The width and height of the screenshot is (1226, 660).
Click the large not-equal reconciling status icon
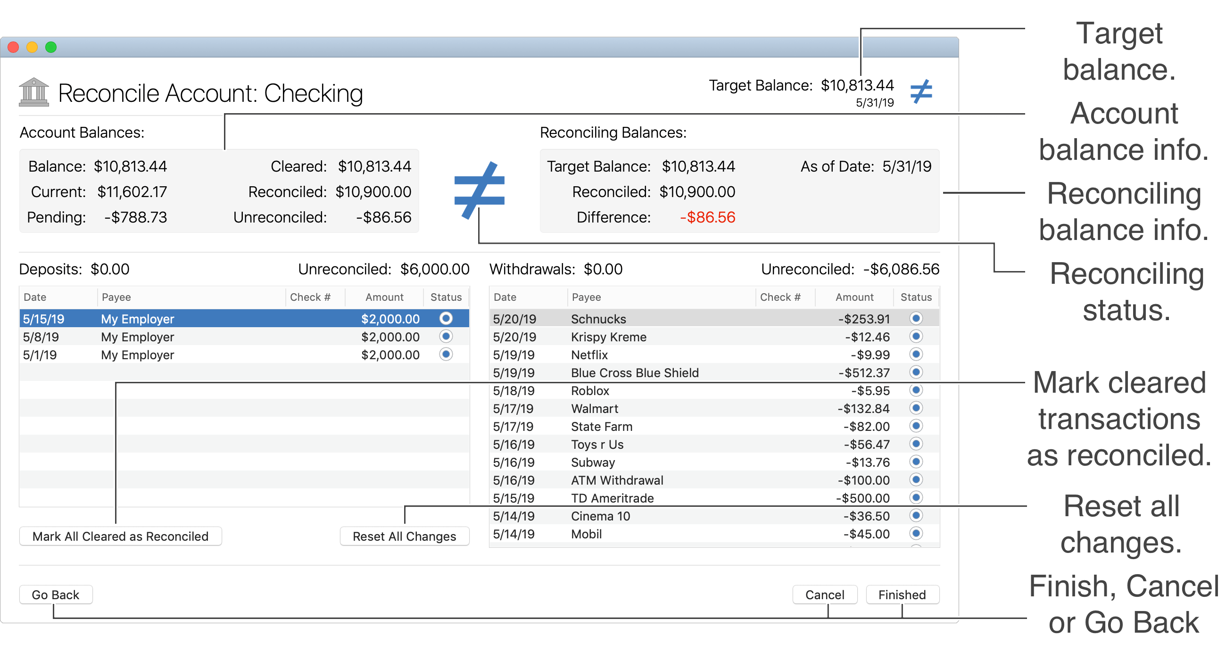[479, 191]
